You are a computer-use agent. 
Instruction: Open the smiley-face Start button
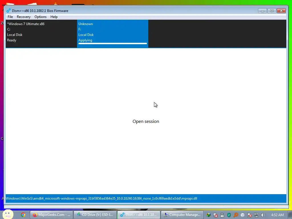pos(8,214)
